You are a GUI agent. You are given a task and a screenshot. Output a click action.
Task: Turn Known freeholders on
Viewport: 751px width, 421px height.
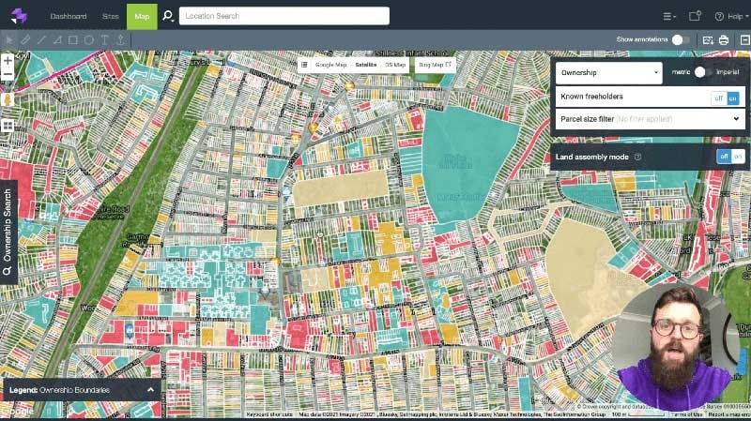[733, 98]
